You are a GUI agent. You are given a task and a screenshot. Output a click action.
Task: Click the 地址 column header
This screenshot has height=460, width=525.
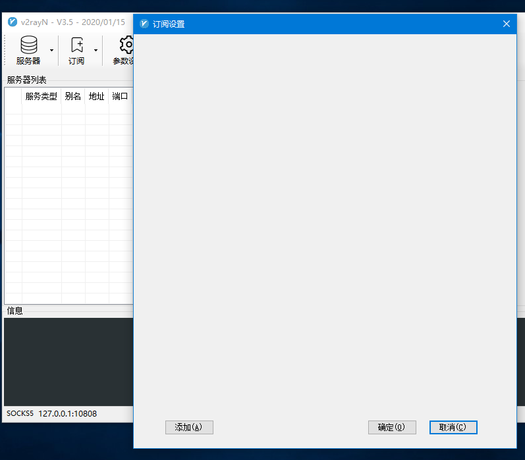97,96
